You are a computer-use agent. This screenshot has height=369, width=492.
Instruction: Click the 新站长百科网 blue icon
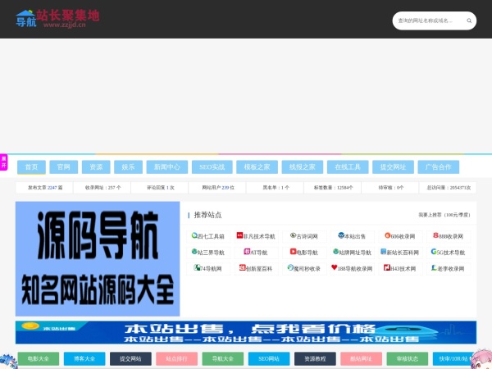(x=384, y=252)
